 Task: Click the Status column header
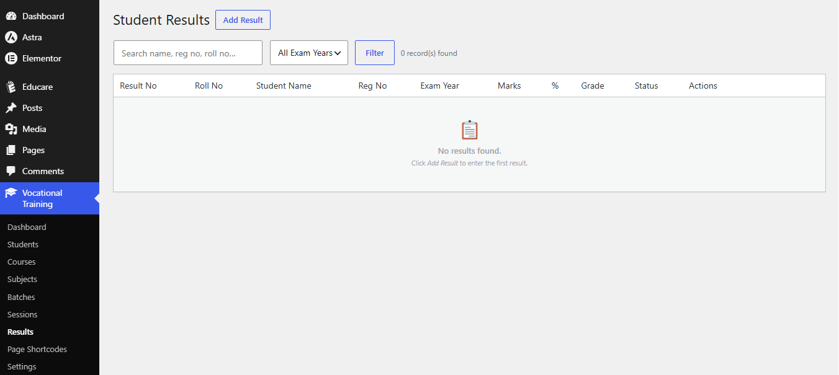[647, 86]
